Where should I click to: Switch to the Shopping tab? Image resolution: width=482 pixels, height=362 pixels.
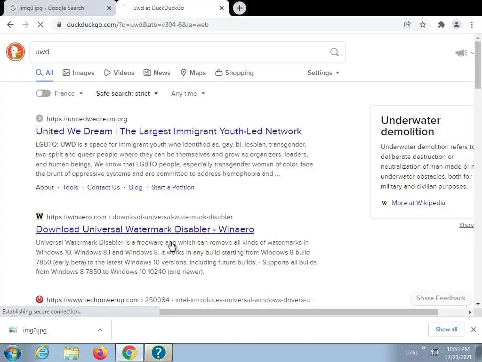coord(234,73)
